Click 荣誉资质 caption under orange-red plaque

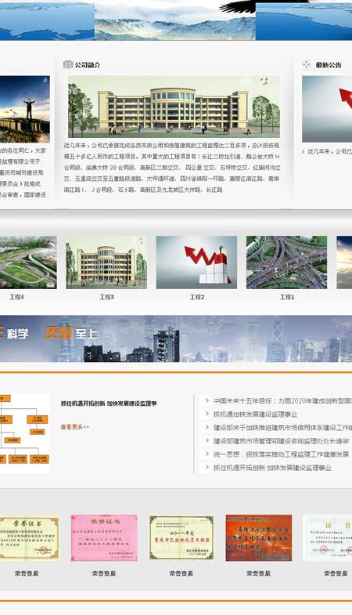coord(258,573)
